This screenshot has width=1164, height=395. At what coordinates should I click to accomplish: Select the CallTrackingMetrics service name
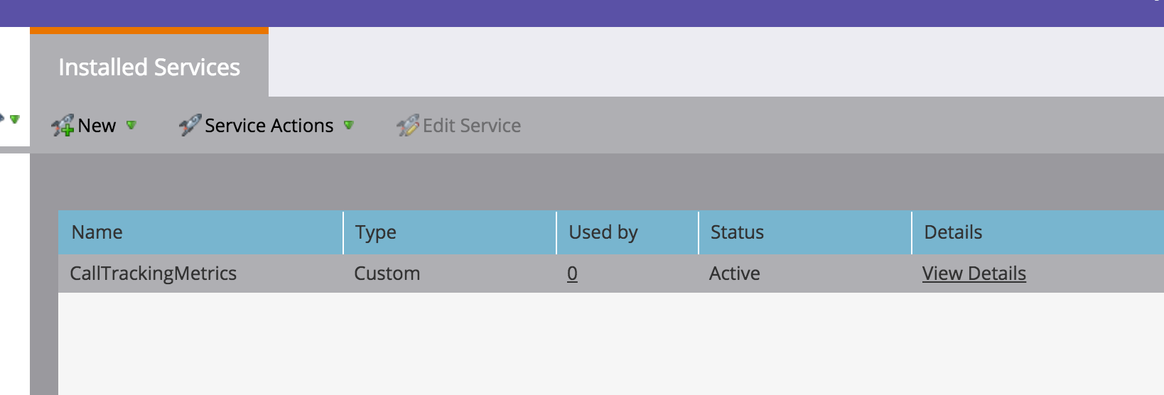153,274
